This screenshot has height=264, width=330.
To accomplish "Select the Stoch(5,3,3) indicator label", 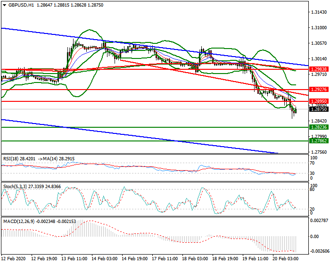I will pos(15,187).
